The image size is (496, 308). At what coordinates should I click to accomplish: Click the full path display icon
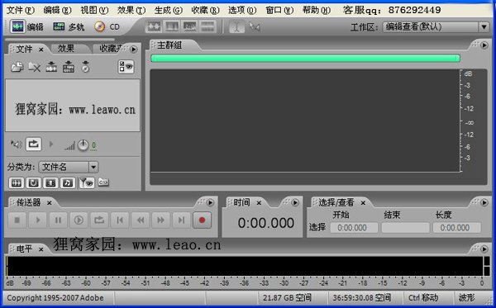103,182
